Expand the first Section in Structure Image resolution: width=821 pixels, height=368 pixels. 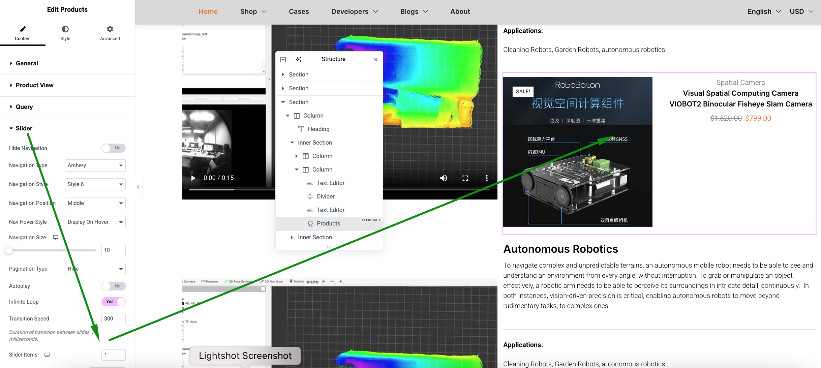tap(283, 74)
